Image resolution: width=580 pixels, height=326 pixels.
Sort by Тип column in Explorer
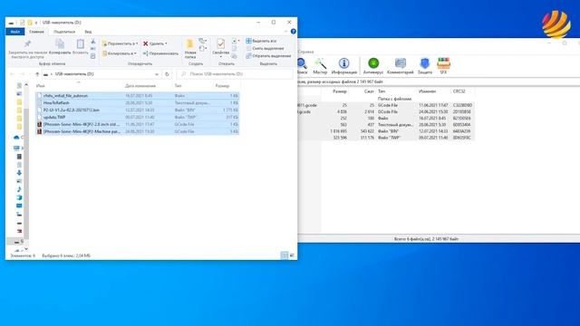[x=178, y=86]
